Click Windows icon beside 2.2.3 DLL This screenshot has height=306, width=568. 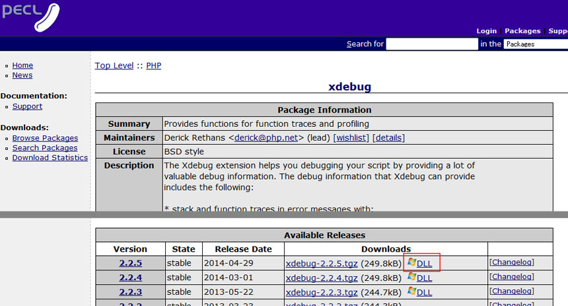(x=411, y=291)
